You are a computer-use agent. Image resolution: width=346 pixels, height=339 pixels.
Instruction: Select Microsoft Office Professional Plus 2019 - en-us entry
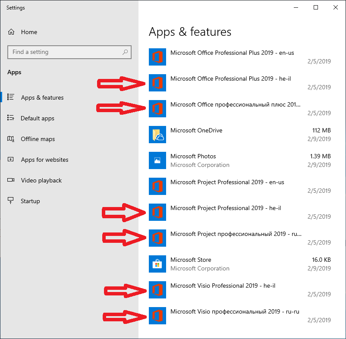(x=232, y=53)
